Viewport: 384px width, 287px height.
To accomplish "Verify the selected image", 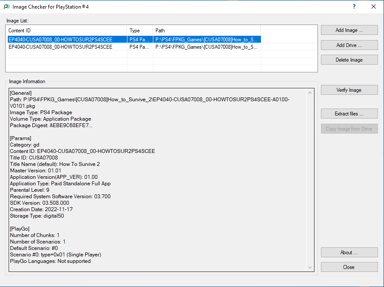I will pos(349,90).
